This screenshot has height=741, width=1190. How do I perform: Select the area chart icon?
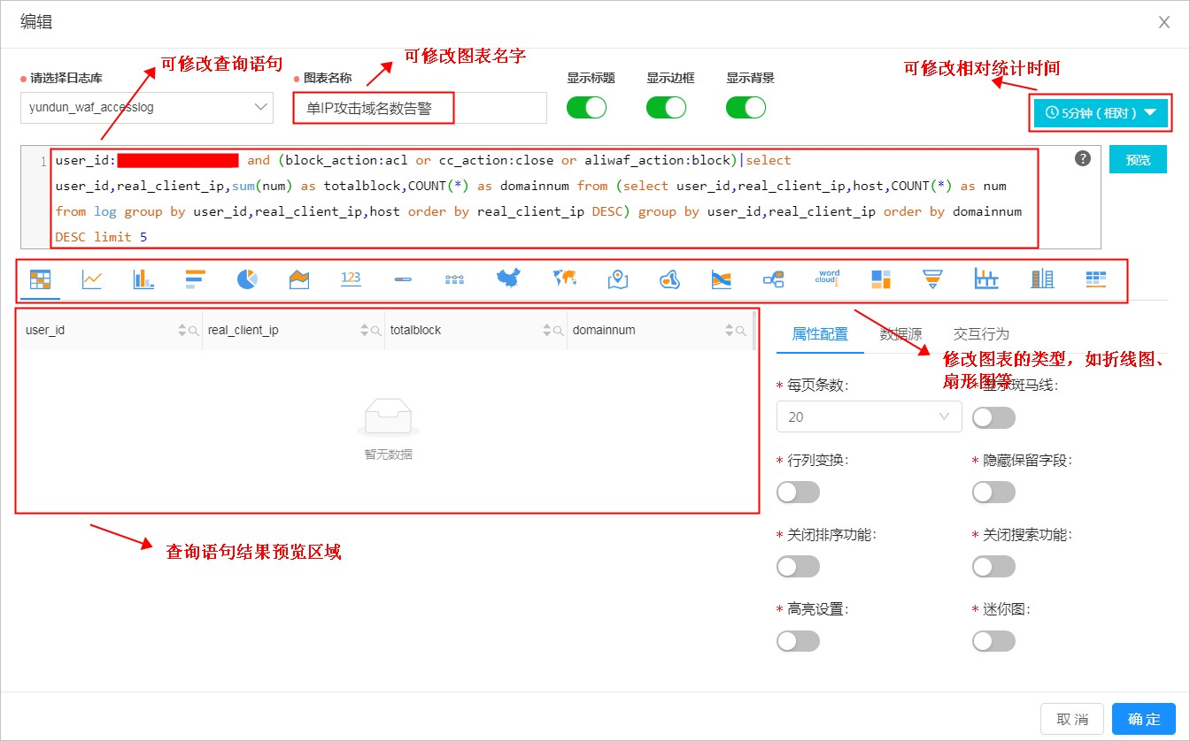pos(299,279)
